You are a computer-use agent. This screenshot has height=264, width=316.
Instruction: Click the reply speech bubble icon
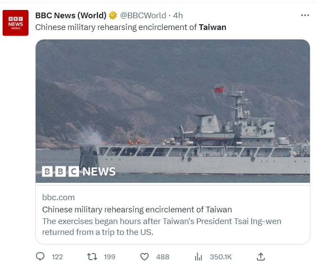[40, 257]
